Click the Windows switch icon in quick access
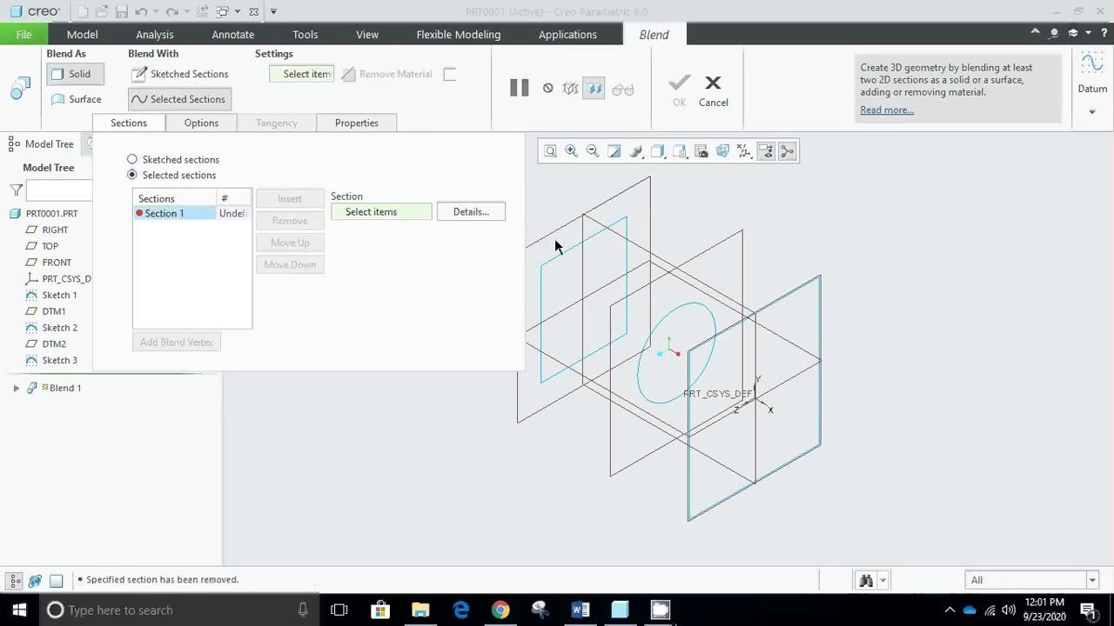 coord(223,11)
